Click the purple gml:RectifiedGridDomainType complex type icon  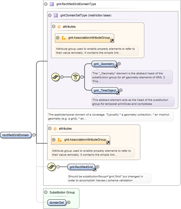tap(52, 4)
